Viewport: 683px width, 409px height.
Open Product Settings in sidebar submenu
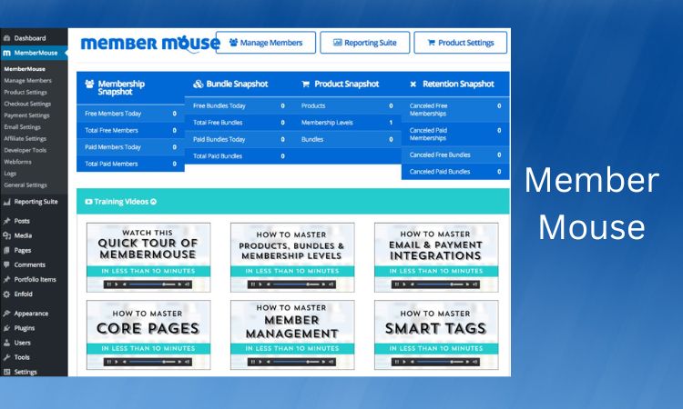(x=25, y=92)
